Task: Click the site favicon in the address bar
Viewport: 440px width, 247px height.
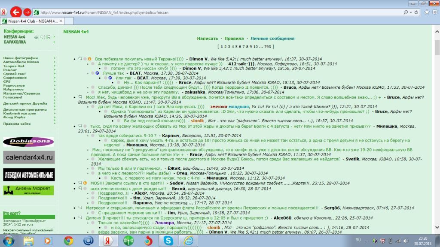Action: (x=36, y=12)
